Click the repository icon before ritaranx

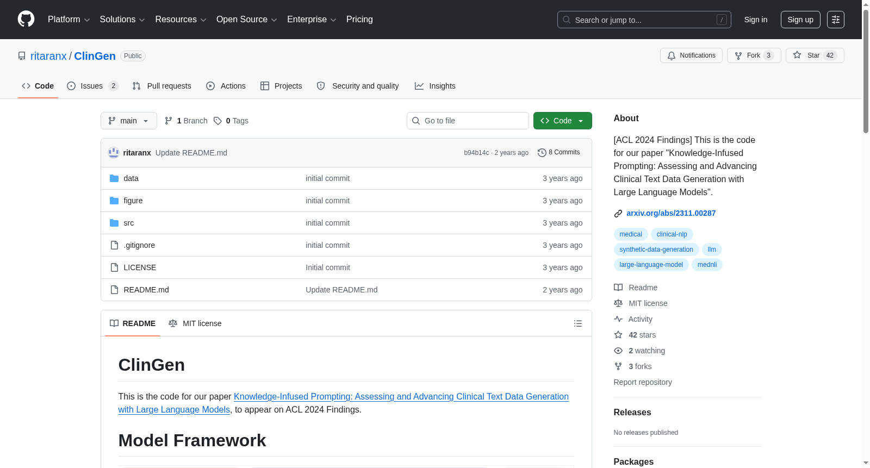coord(22,56)
